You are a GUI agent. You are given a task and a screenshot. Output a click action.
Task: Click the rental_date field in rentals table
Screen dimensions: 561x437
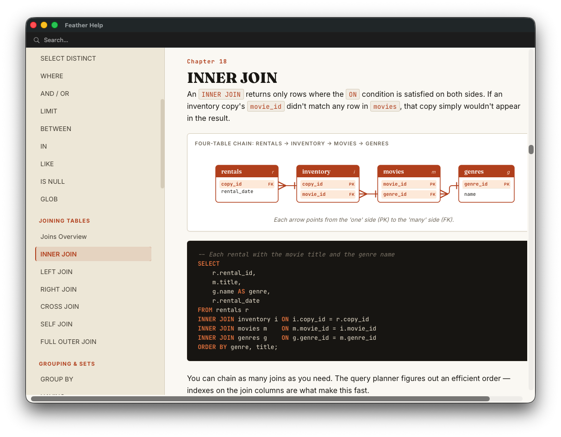[x=237, y=191]
